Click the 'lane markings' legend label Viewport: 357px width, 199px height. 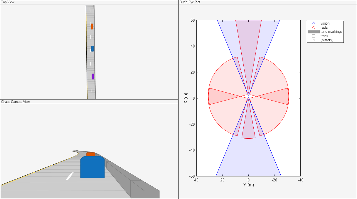point(331,32)
